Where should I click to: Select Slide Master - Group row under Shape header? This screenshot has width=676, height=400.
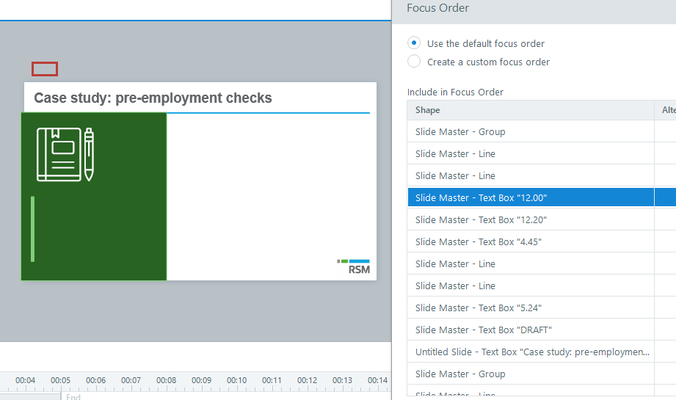pyautogui.click(x=531, y=131)
